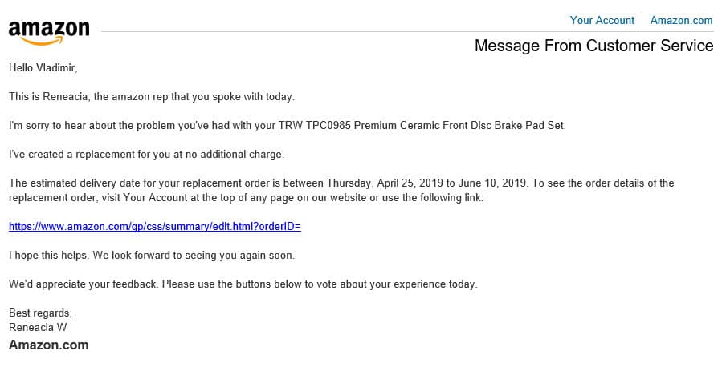Click the June 10, 2019 date text
Viewport: 726px width, 371px height.
(491, 183)
